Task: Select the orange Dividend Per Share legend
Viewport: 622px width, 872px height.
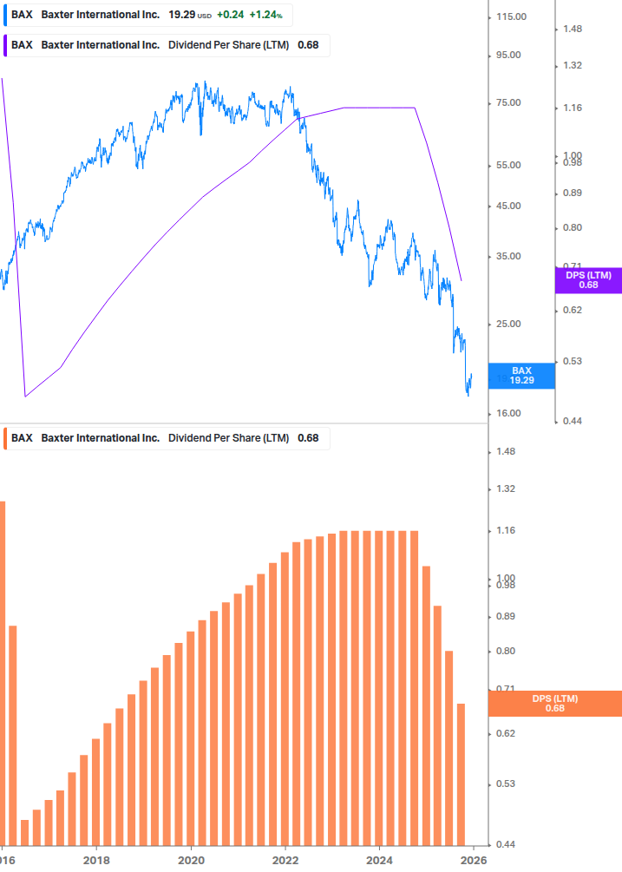Action: coord(167,438)
